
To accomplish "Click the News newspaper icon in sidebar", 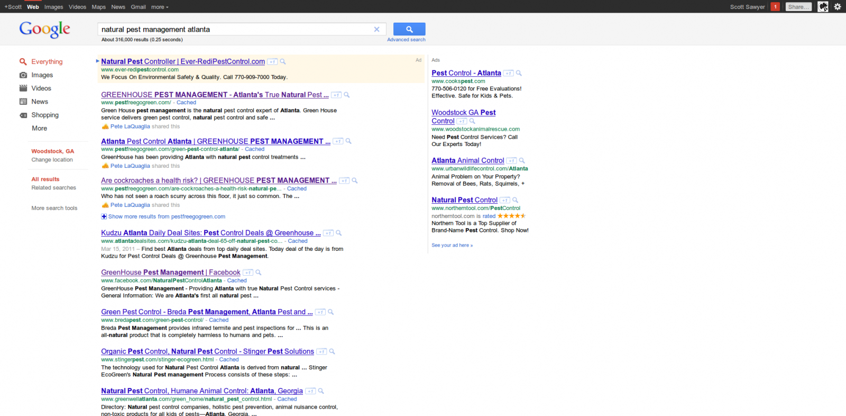I will coord(23,102).
